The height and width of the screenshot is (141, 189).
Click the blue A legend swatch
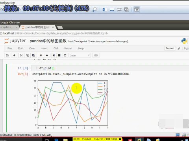(x=100, y=83)
